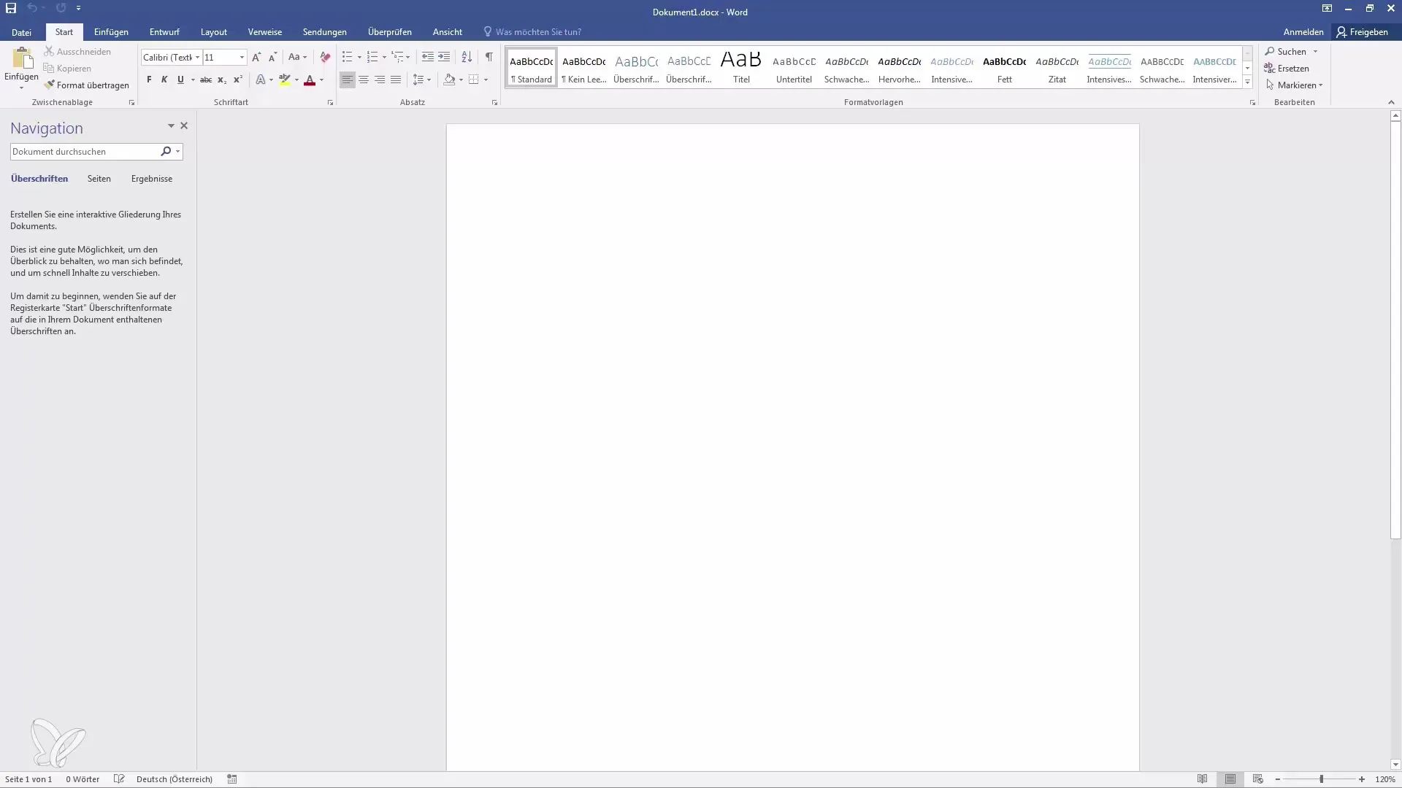Open numbered list dropdown arrow
This screenshot has width=1402, height=788.
point(384,57)
